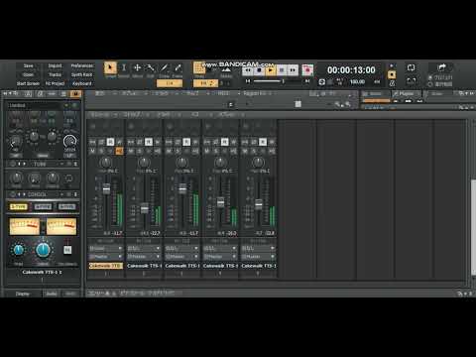Click the Start Screen button
This screenshot has width=476, height=357.
pyautogui.click(x=28, y=83)
